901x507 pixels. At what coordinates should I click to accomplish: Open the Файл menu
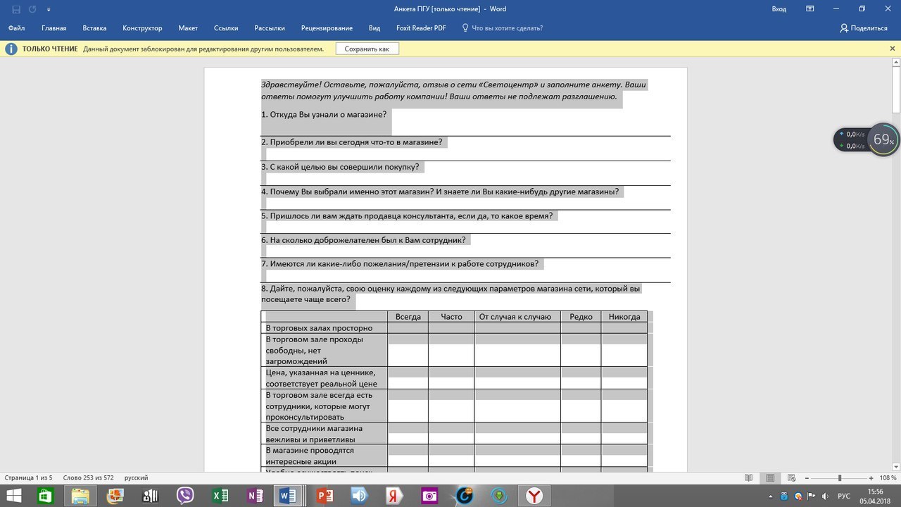17,28
